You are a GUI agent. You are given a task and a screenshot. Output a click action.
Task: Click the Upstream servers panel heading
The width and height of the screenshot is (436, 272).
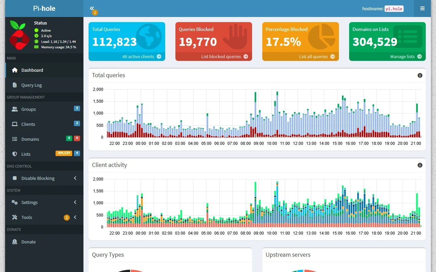pos(288,255)
